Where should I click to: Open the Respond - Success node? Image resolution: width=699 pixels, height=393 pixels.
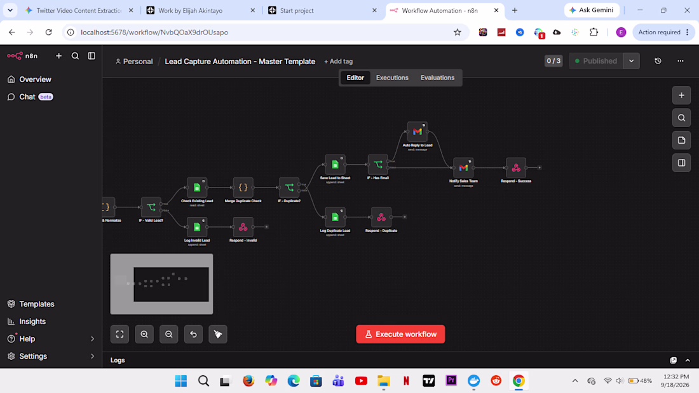(516, 168)
